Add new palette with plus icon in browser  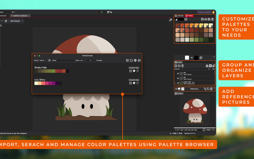point(127,60)
